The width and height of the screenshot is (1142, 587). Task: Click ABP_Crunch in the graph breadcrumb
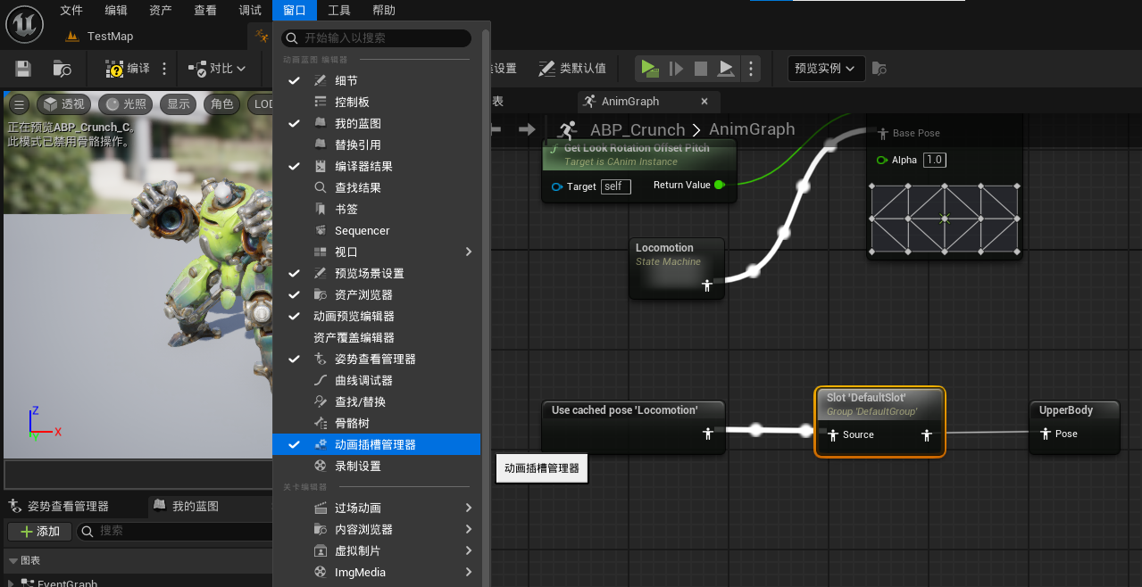click(637, 129)
